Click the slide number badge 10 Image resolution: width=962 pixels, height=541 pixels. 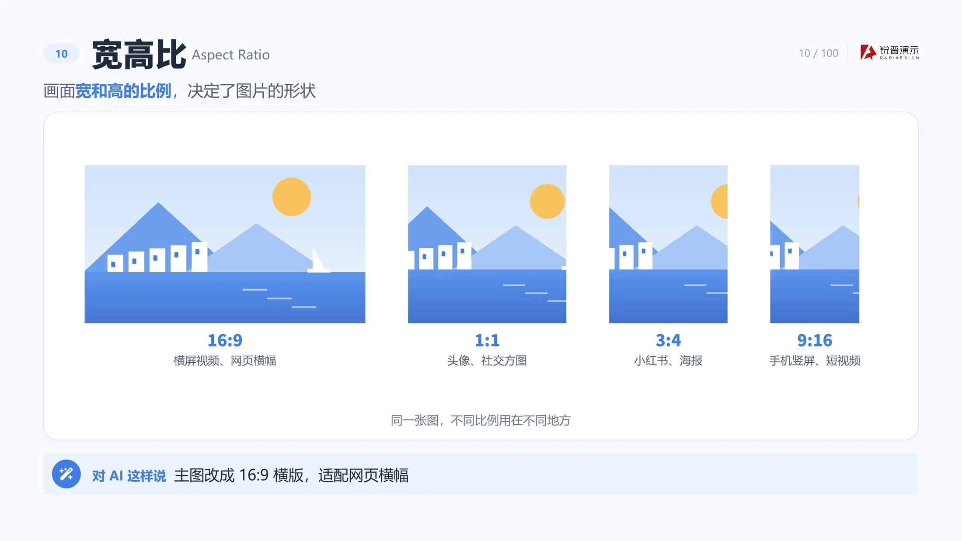61,54
